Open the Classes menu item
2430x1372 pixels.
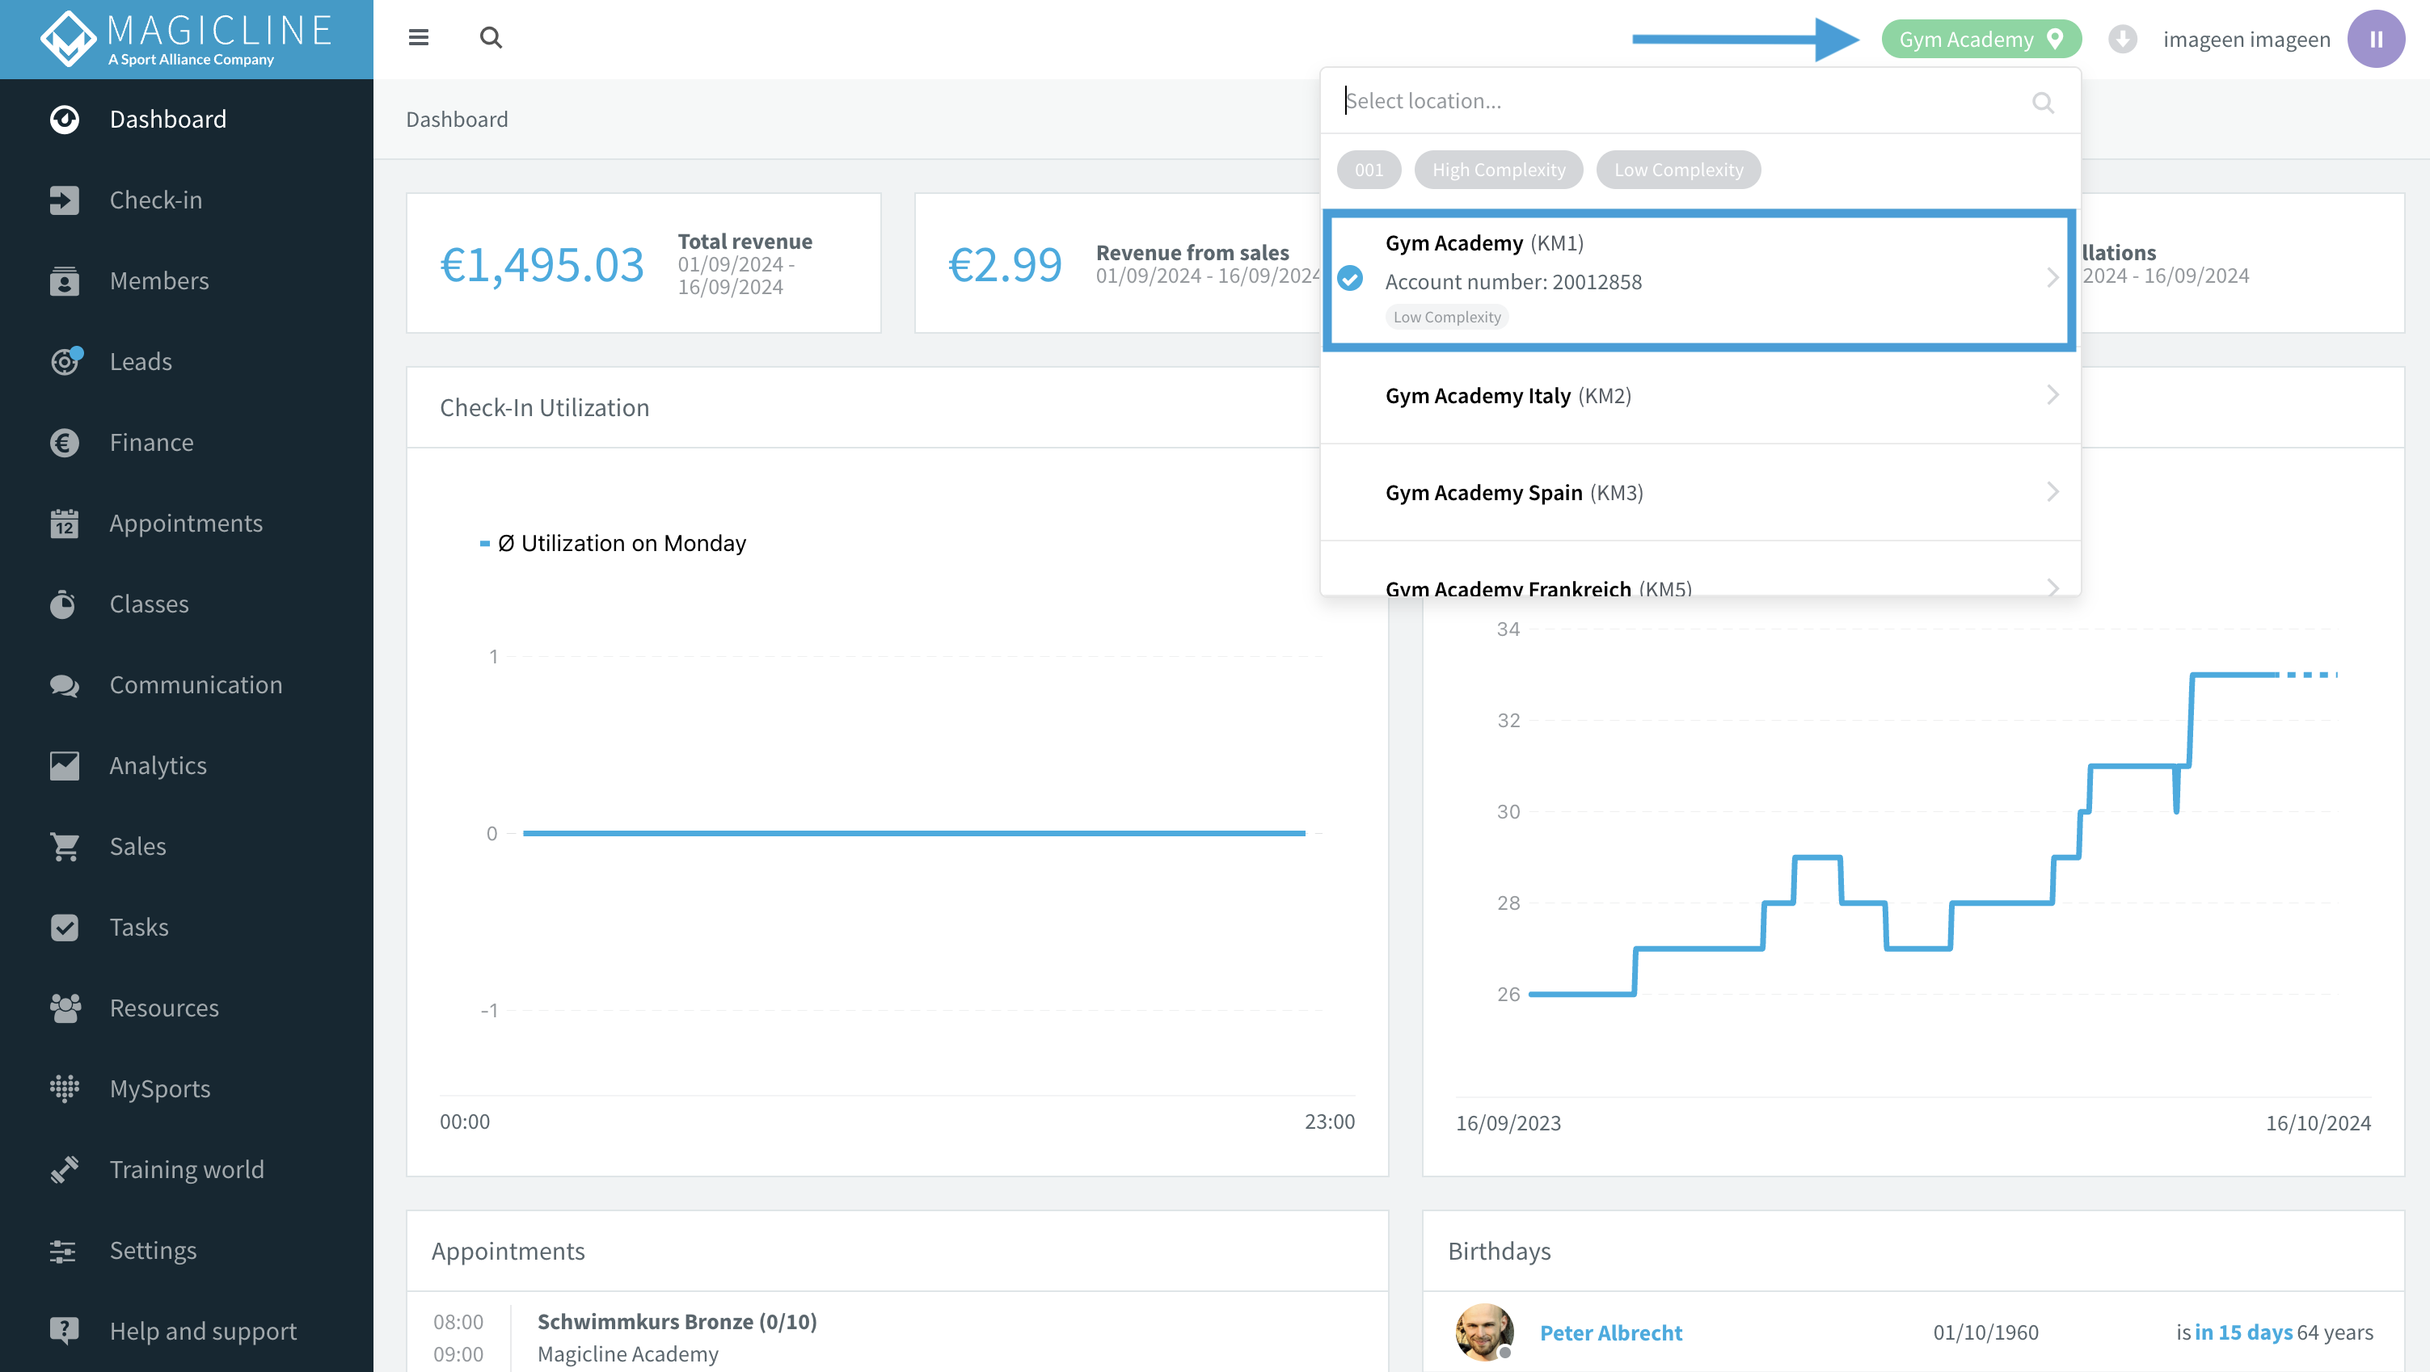[187, 604]
